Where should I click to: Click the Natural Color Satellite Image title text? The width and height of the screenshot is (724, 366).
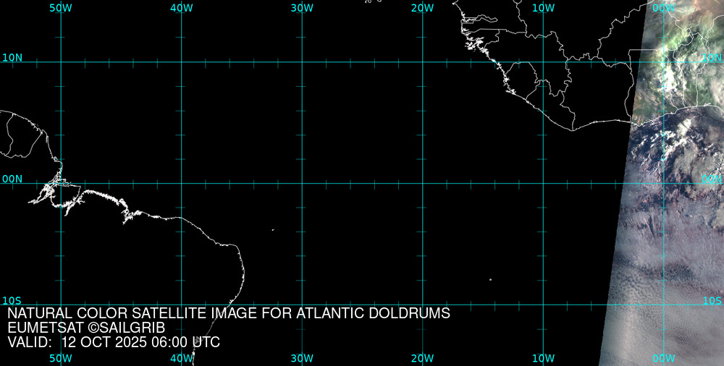coord(229,313)
